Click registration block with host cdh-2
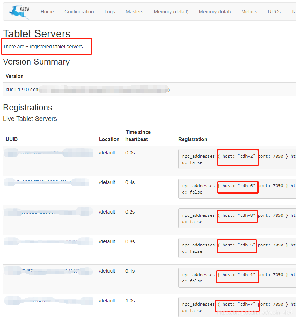This screenshot has height=319, width=296. pos(237,159)
